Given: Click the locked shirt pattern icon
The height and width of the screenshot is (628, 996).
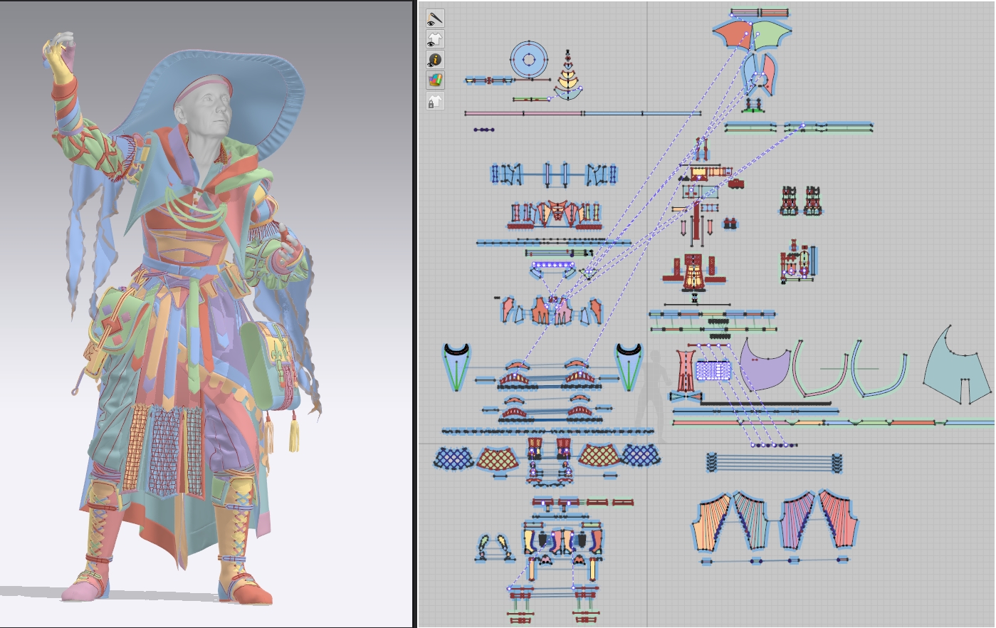Looking at the screenshot, I should tap(435, 100).
